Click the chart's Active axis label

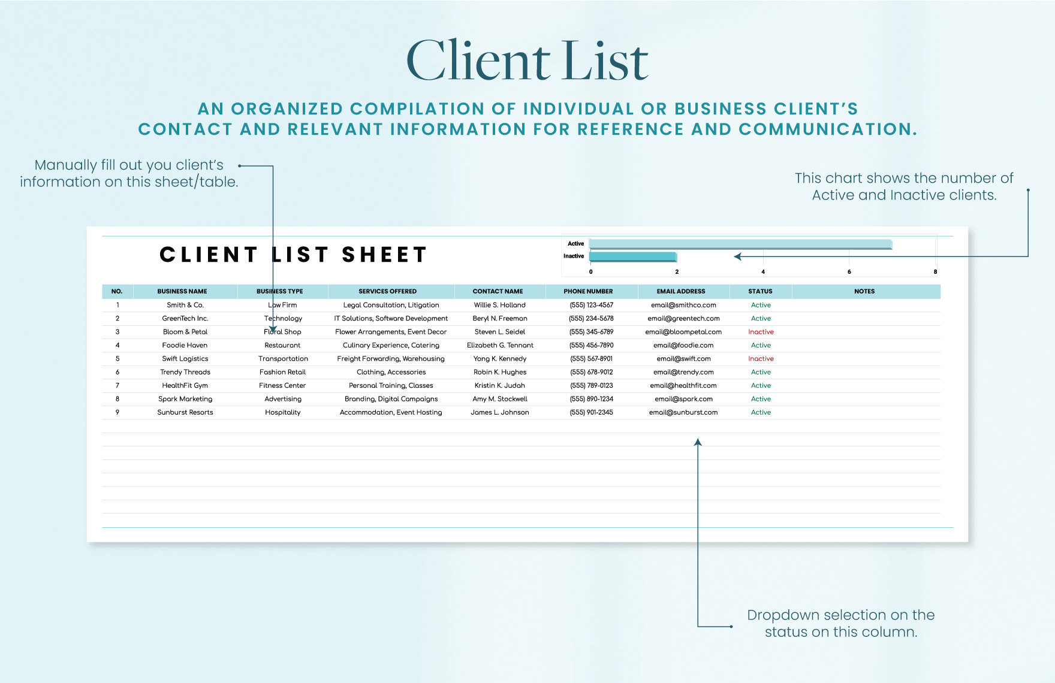(x=576, y=243)
